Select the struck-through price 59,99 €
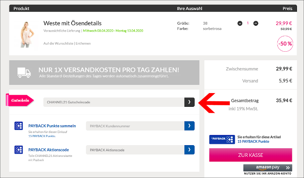The height and width of the screenshot is (178, 304). (286, 29)
